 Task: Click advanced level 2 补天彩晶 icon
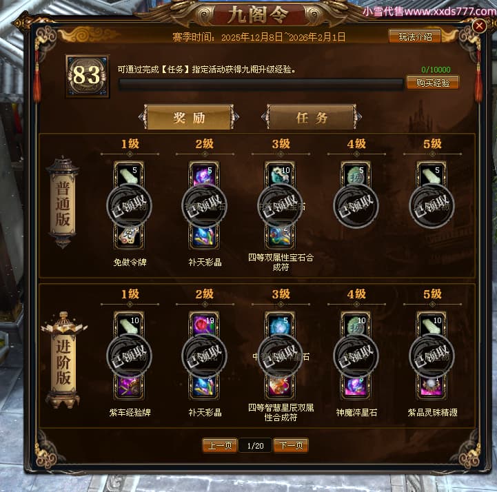point(204,387)
